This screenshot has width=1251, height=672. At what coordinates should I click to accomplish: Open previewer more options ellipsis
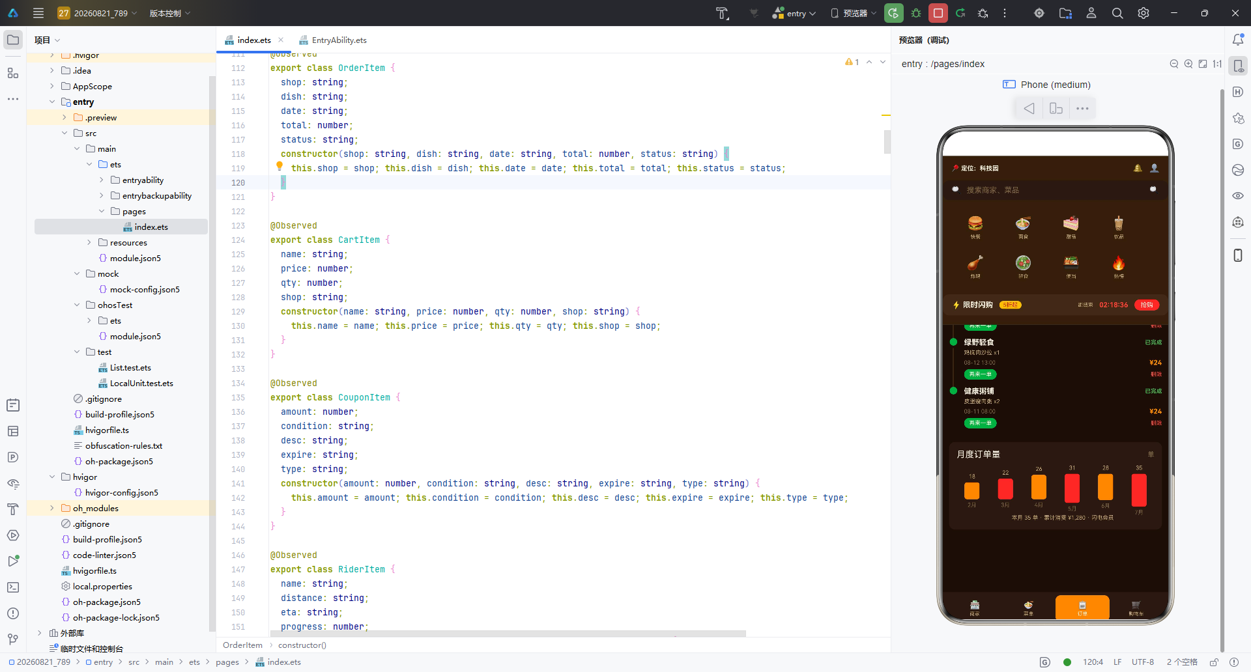pyautogui.click(x=1082, y=109)
